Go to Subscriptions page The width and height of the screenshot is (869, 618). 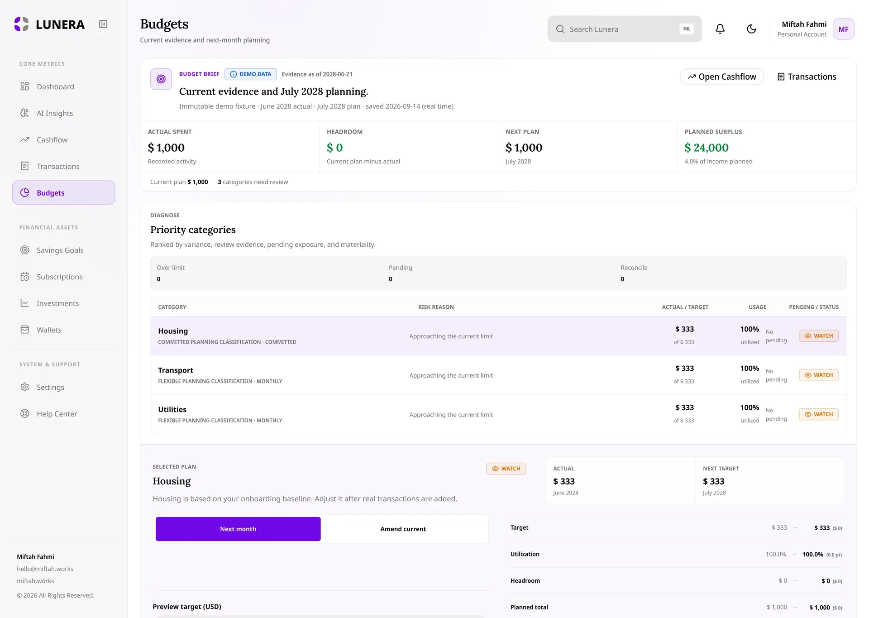click(x=64, y=277)
